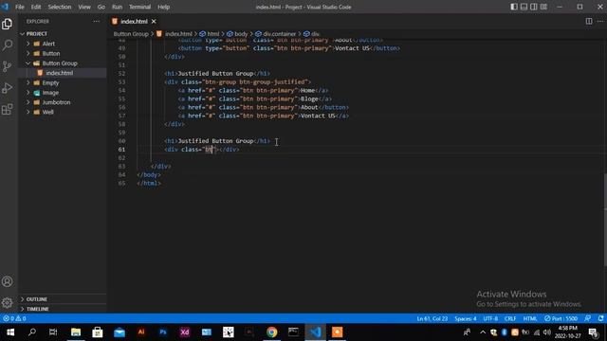Image resolution: width=607 pixels, height=341 pixels.
Task: Open the Edit menu
Action: [x=36, y=7]
